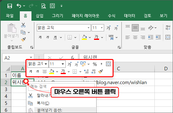Click the 메뉴 검색 search box
The image size is (173, 113).
[x=61, y=87]
